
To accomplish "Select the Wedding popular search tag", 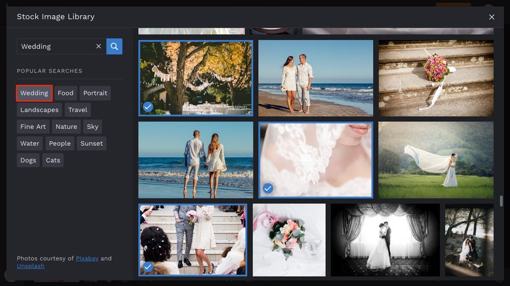I will 34,93.
